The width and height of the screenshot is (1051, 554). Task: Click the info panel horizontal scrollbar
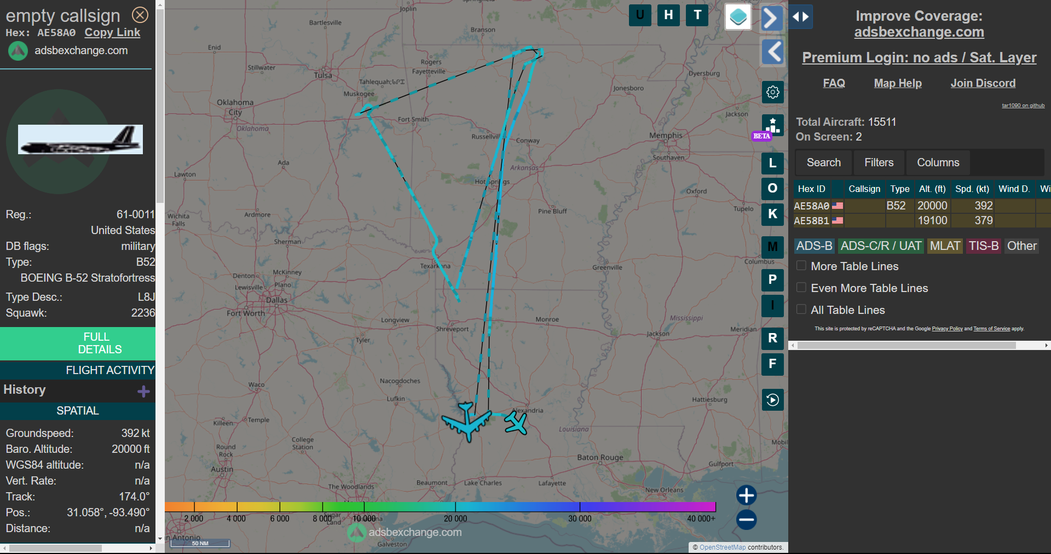tap(55, 548)
